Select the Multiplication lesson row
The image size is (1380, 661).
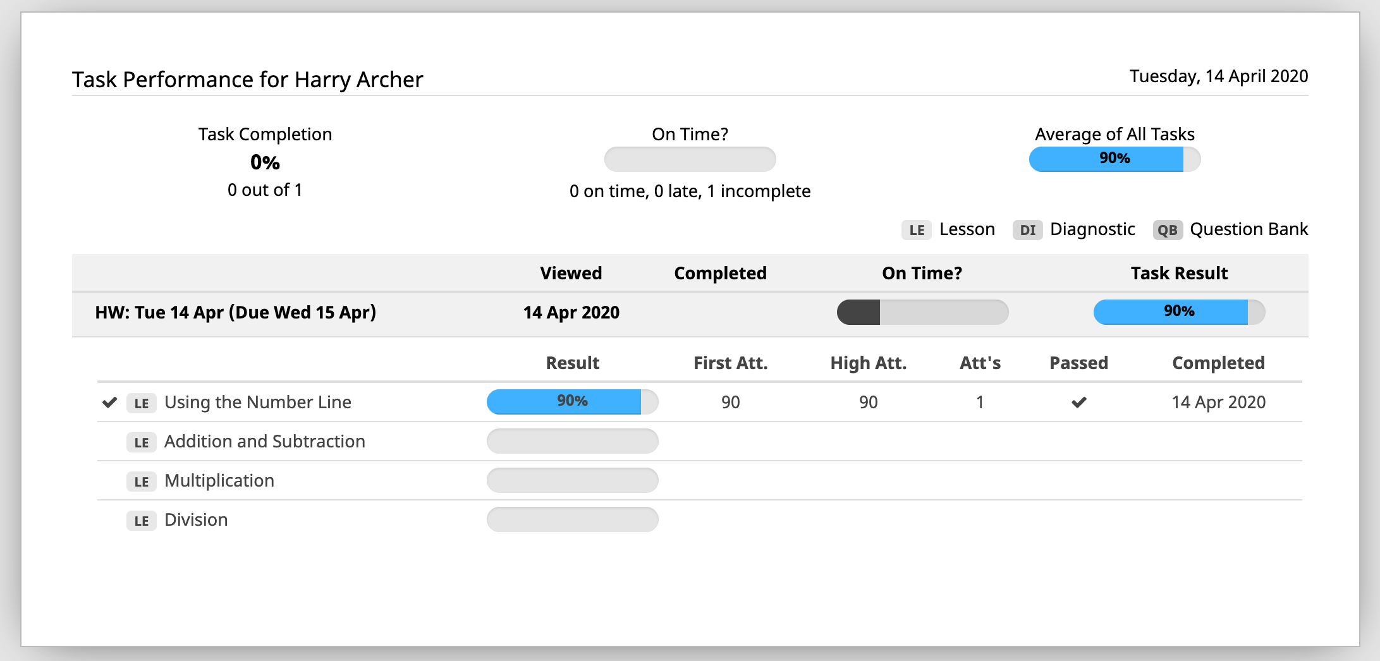[x=219, y=480]
